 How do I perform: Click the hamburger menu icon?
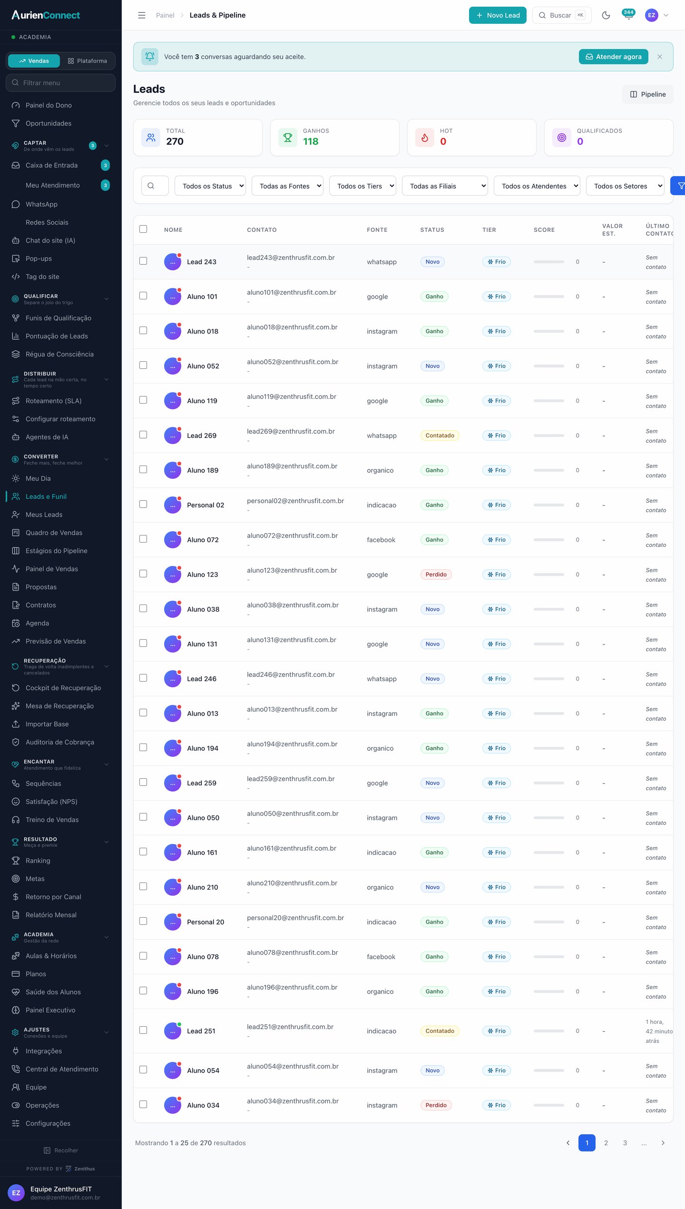(x=142, y=15)
